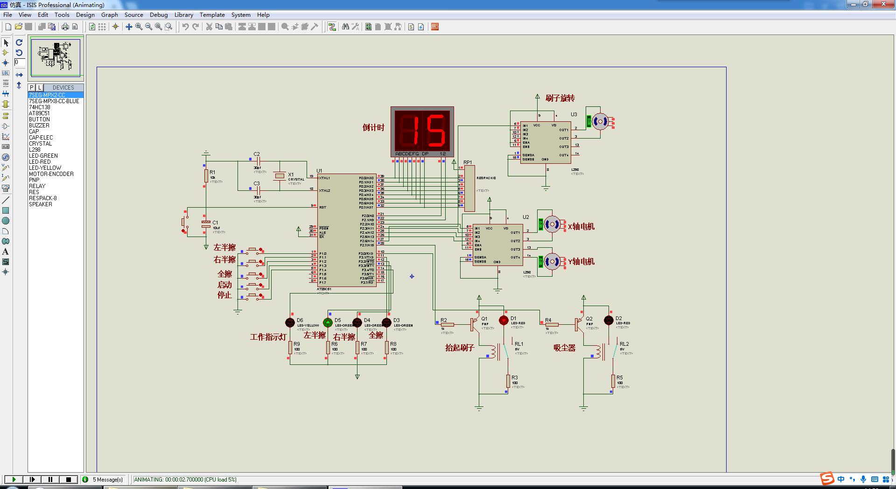Image resolution: width=896 pixels, height=489 pixels.
Task: Click the simulation Stop button
Action: point(69,479)
